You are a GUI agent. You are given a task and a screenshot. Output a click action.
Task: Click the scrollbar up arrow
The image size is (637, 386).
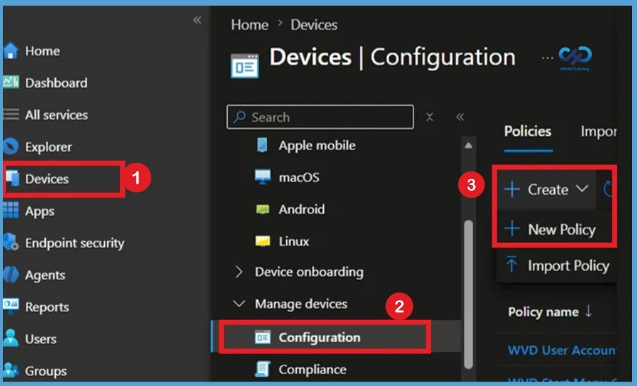468,145
